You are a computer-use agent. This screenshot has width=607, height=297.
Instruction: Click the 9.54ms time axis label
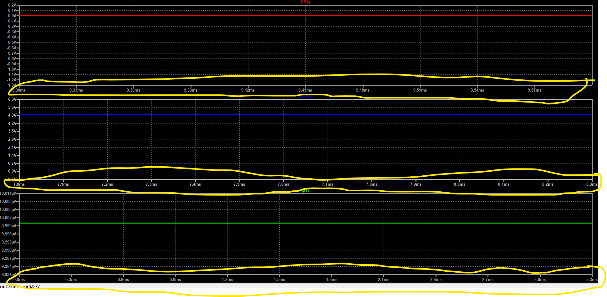[477, 90]
